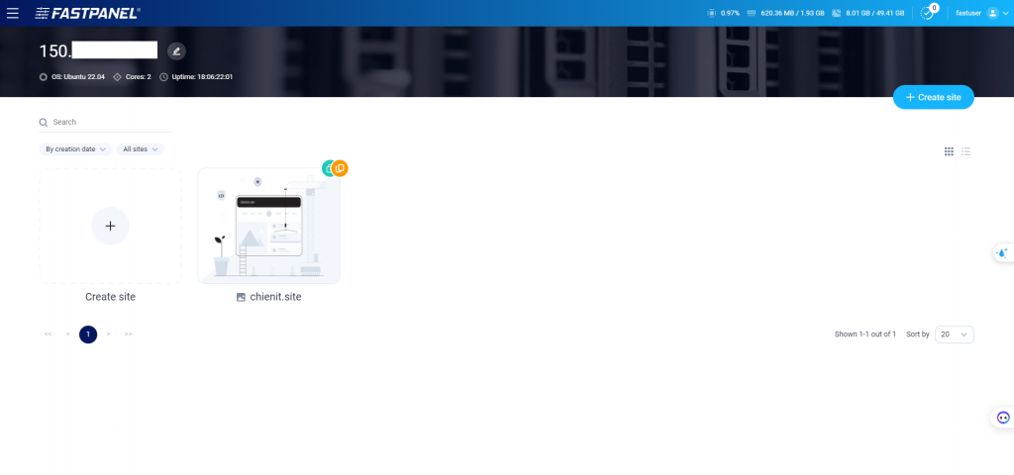This screenshot has width=1014, height=475.
Task: Click the plus circle in Create site card
Action: (111, 226)
